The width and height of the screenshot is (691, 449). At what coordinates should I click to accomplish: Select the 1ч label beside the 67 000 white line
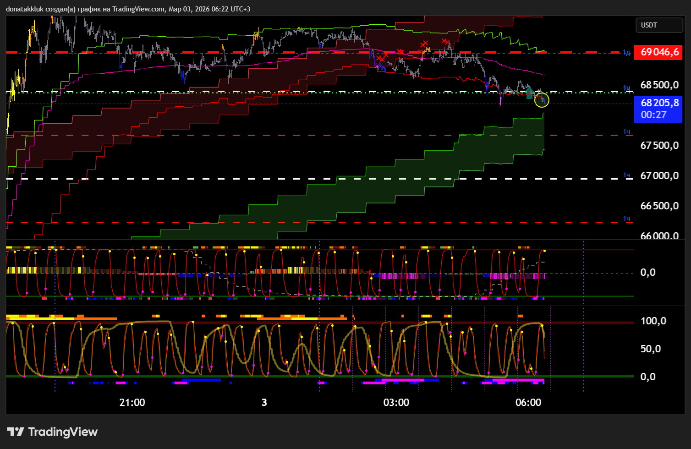pyautogui.click(x=626, y=175)
